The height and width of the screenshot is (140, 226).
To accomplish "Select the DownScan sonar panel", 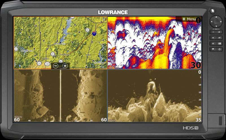I will point(155,96).
